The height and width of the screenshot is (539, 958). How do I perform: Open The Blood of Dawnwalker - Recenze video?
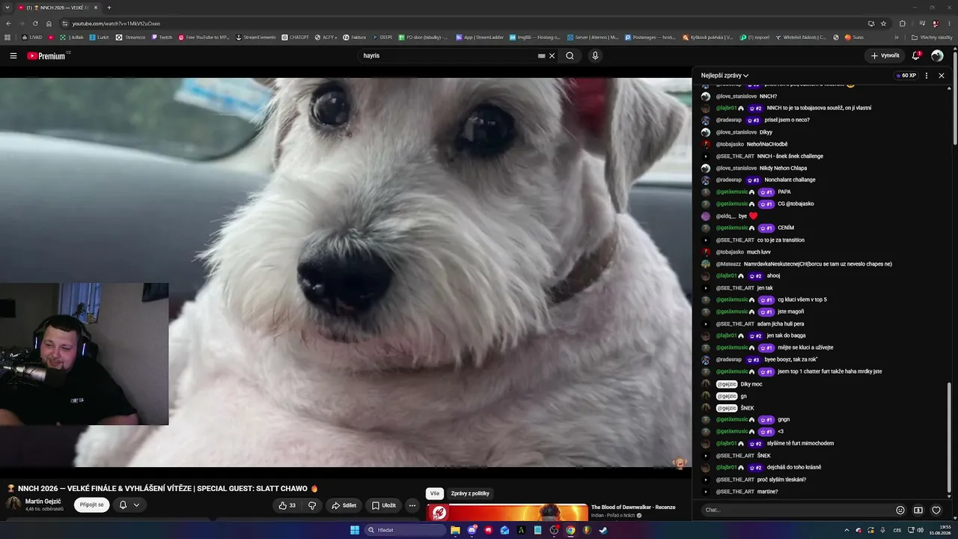[x=633, y=507]
